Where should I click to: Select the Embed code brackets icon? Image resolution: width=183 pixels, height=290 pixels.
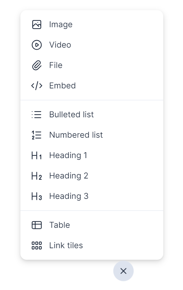pyautogui.click(x=37, y=86)
